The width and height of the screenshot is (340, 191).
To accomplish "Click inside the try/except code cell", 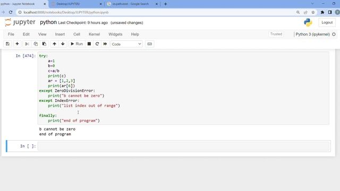I will (x=184, y=88).
